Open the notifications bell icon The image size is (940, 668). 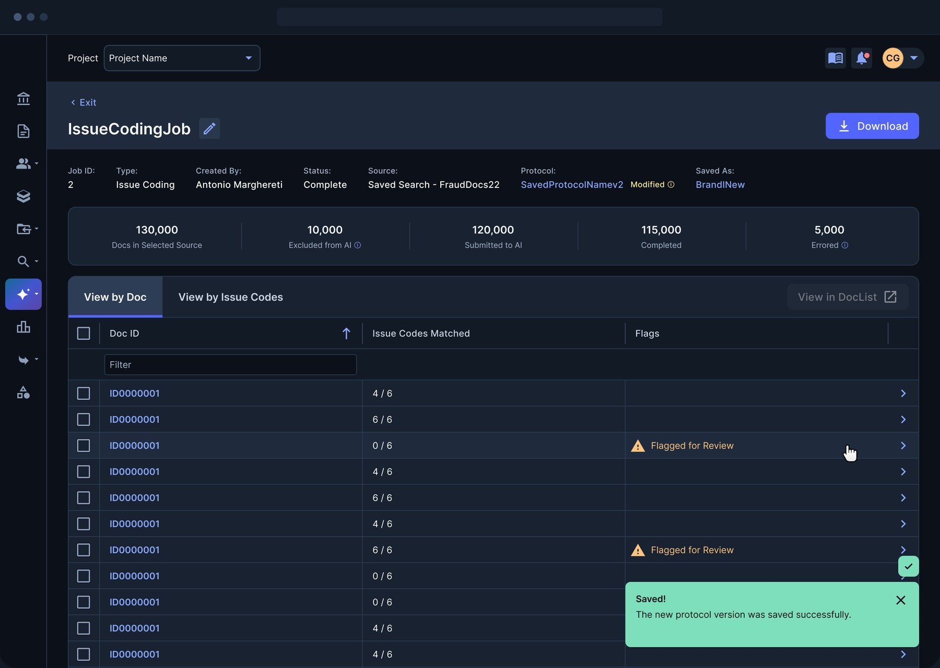862,58
